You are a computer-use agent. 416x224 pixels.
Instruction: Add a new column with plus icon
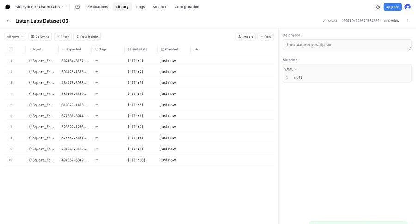pos(196,49)
